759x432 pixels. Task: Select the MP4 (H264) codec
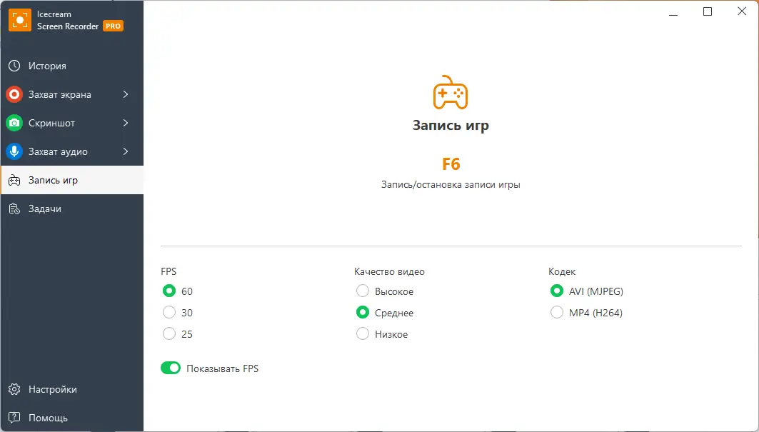tap(557, 313)
